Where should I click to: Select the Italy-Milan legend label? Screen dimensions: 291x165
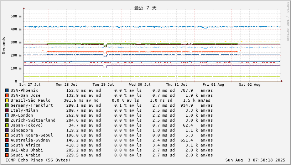(24, 111)
